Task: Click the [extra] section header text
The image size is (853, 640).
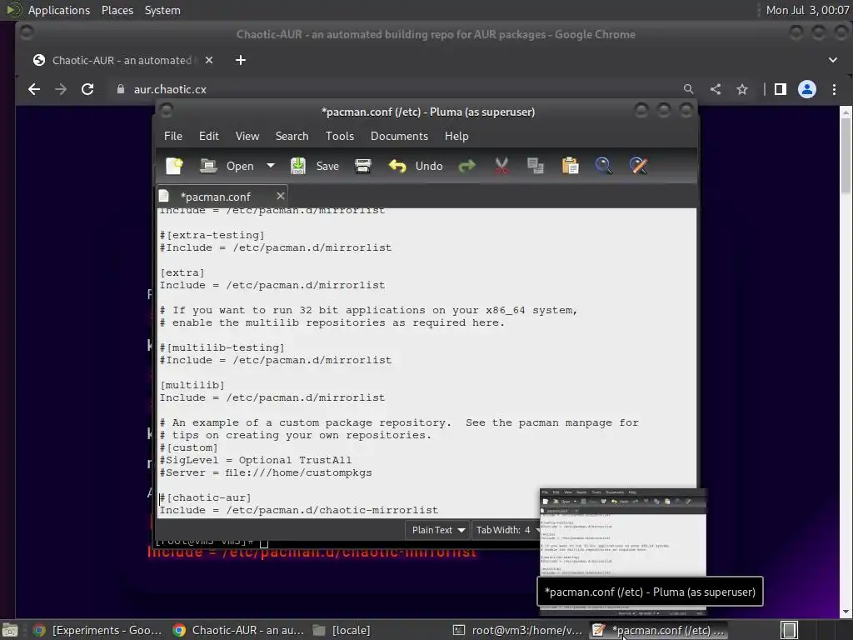Action: point(182,272)
